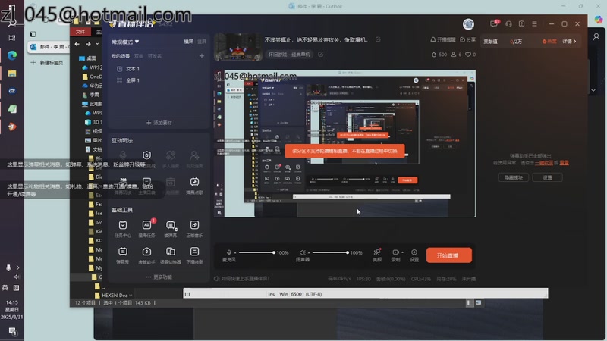Click the Edge browser icon in taskbar
Screen dimensions: 607x341
pos(12,55)
